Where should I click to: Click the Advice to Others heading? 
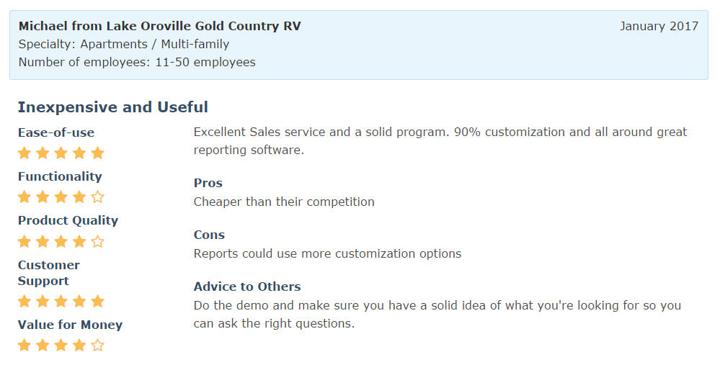(x=247, y=286)
